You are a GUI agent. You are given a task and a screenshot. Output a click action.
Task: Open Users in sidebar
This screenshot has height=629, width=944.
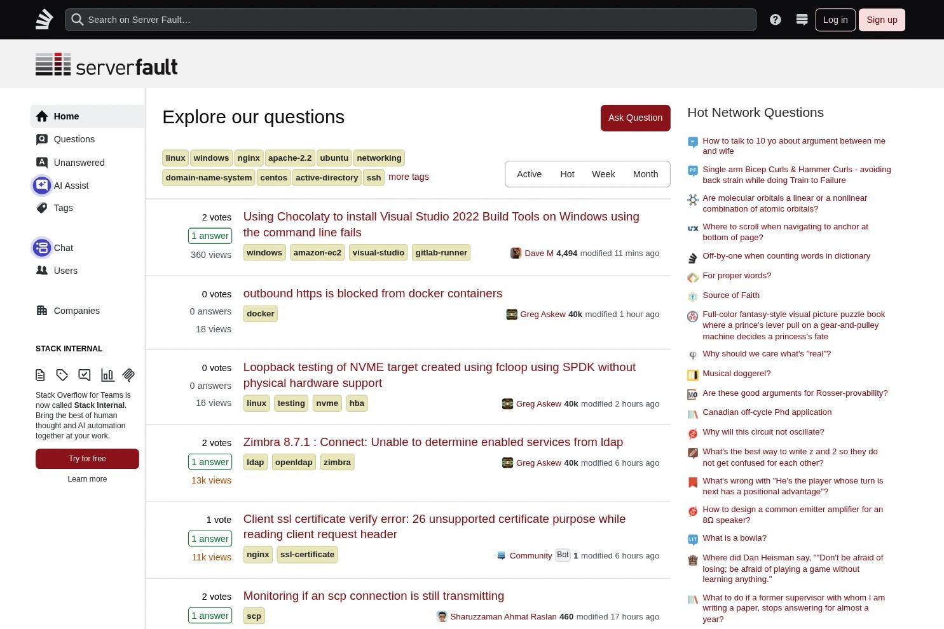[87, 271]
